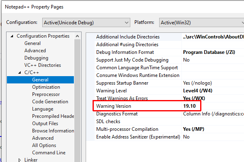This screenshot has width=244, height=162.
Task: Edit the Warning Version value 19.10
Action: coord(189,106)
